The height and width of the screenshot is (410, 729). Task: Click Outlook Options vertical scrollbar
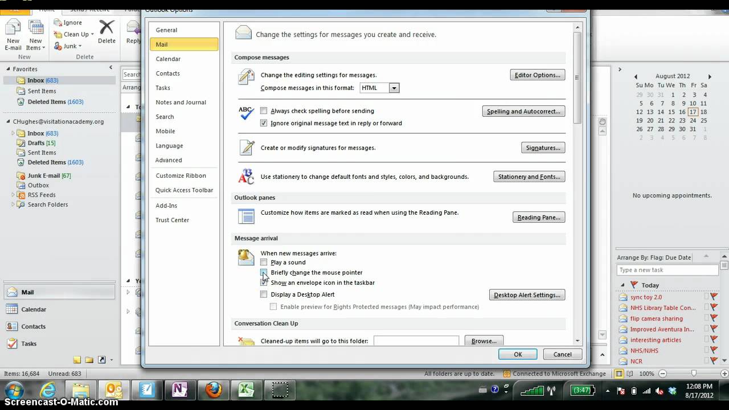577,77
